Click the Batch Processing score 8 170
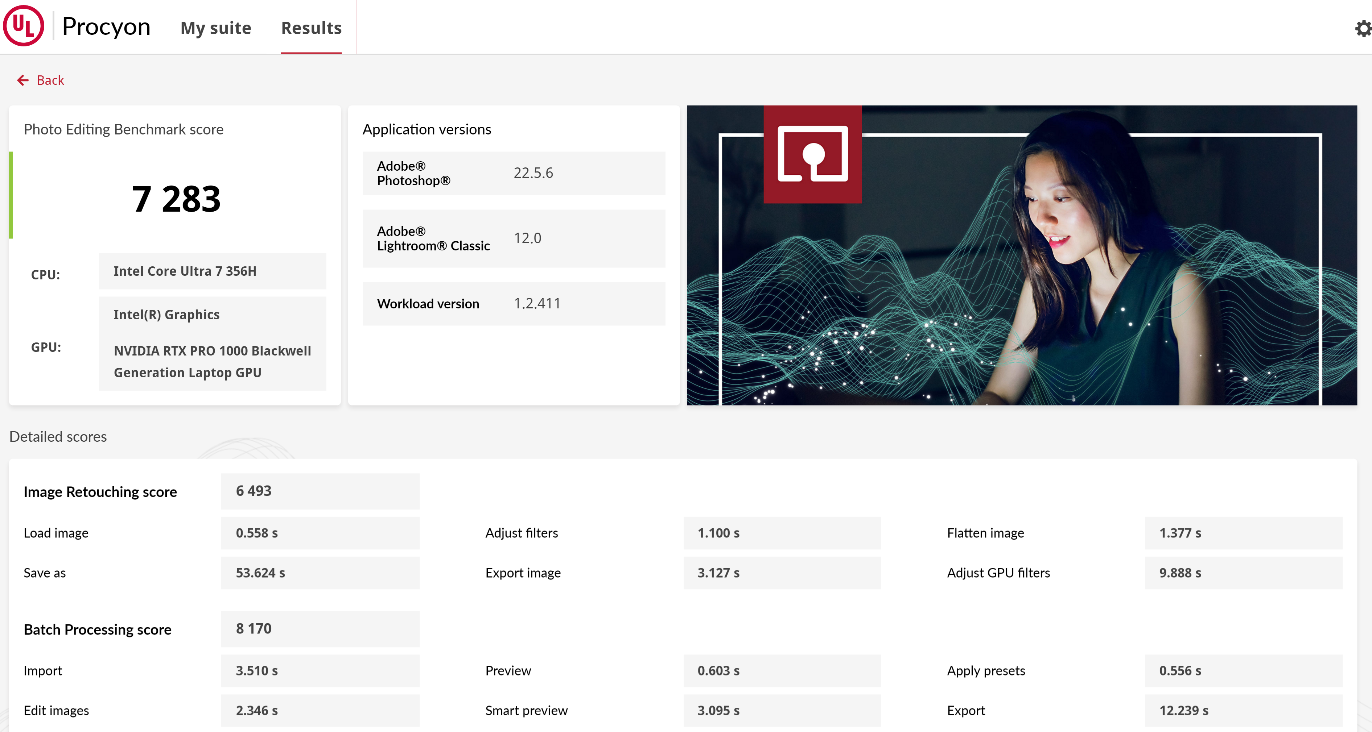This screenshot has height=732, width=1372. (320, 629)
